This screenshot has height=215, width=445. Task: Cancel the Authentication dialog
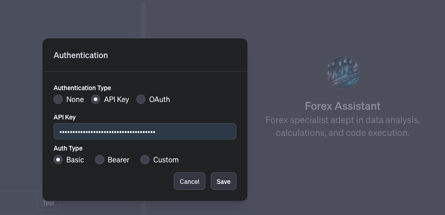pyautogui.click(x=189, y=182)
